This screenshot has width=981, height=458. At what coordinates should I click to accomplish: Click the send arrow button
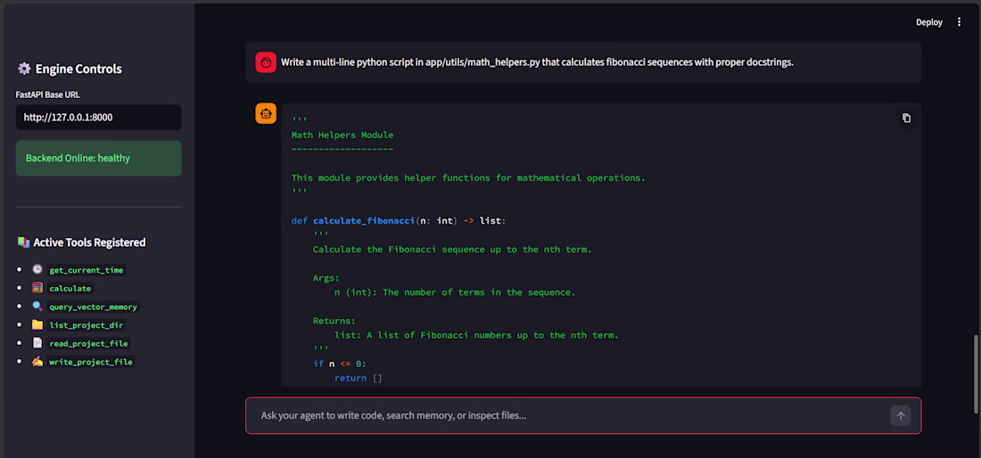tap(901, 415)
